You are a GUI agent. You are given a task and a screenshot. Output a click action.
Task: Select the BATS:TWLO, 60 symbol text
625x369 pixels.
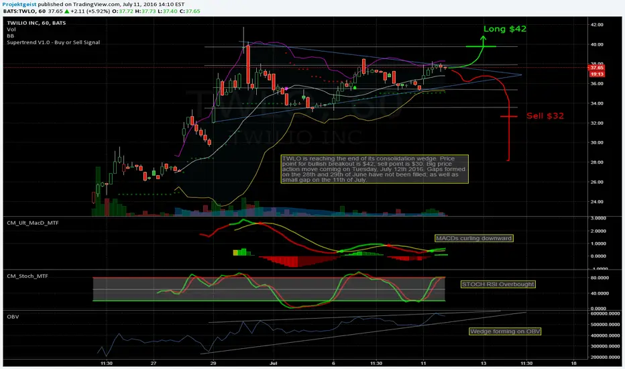coord(24,11)
